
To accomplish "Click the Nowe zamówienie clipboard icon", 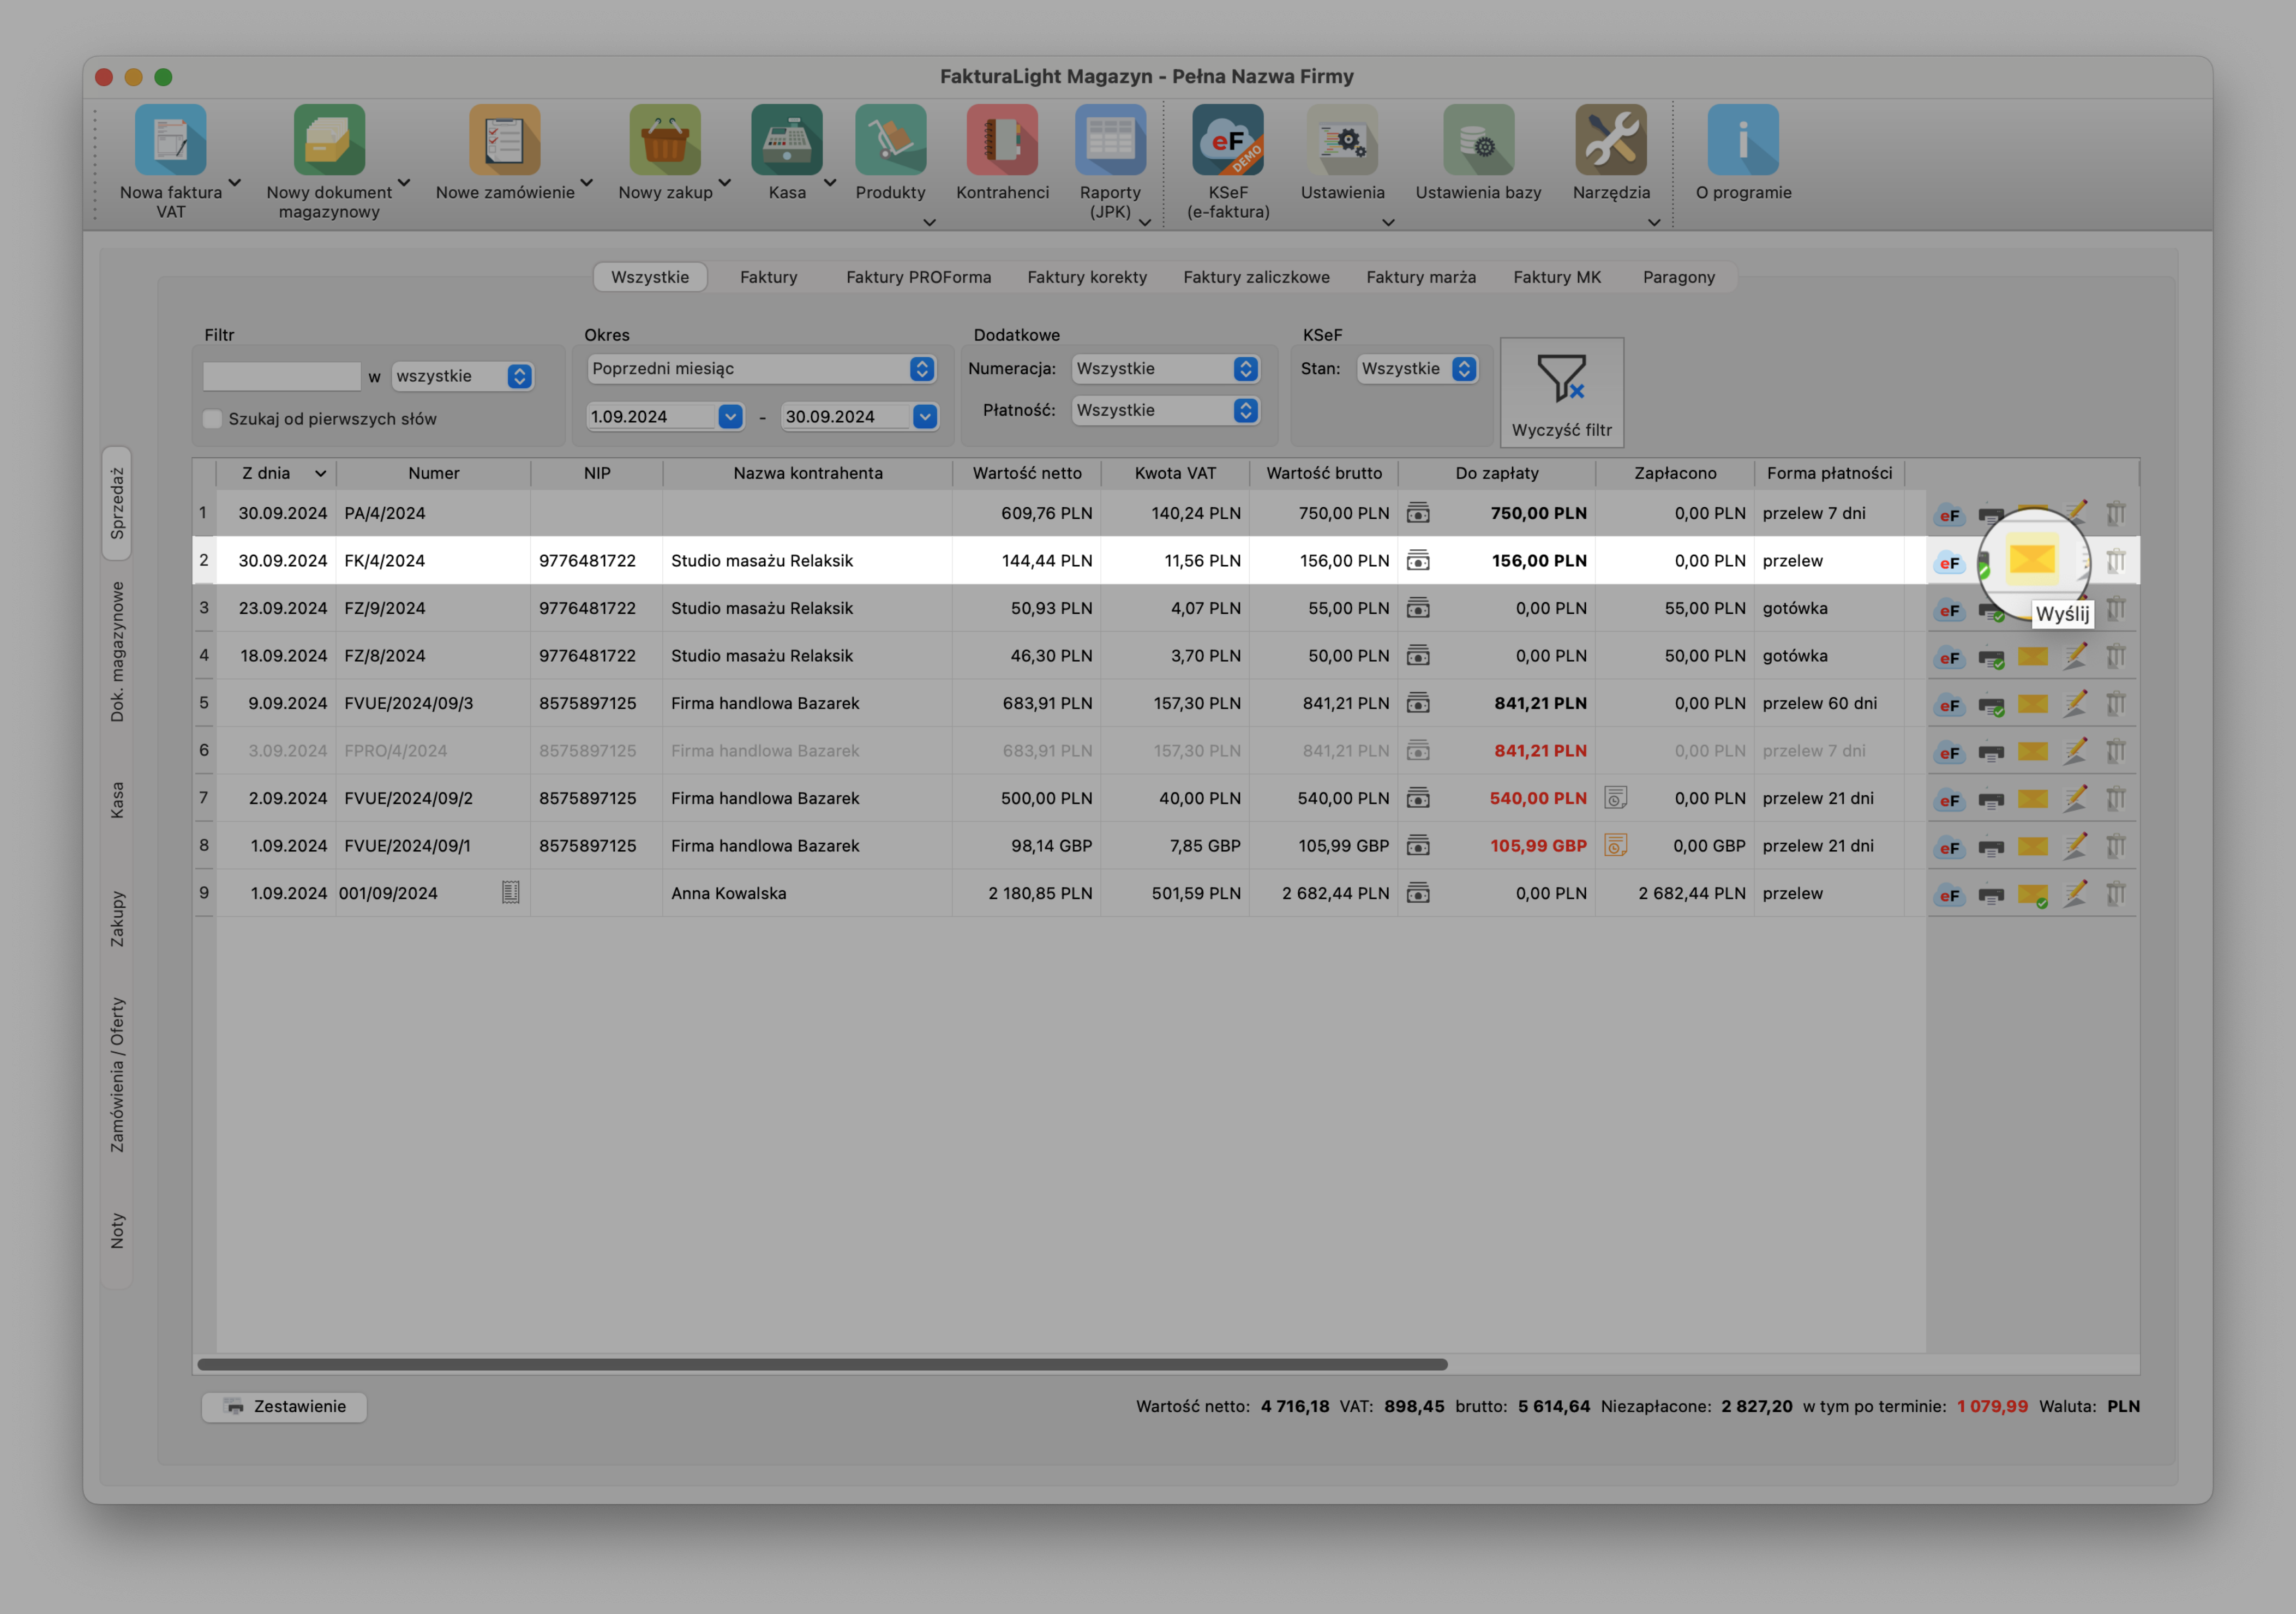I will coord(505,140).
